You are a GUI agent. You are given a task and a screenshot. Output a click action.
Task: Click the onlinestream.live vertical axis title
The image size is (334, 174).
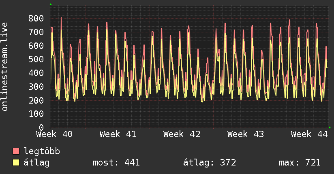pos(5,67)
